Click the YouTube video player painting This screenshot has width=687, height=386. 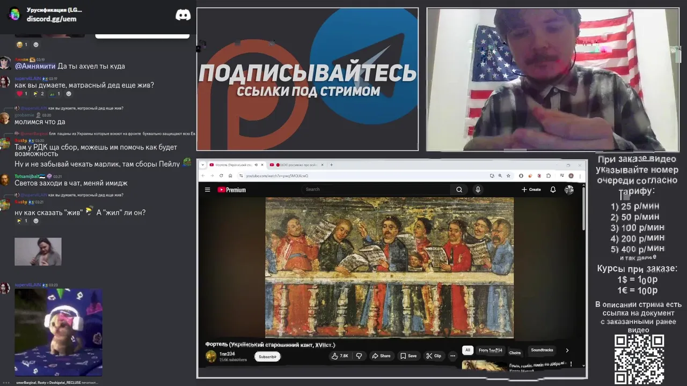(x=390, y=268)
